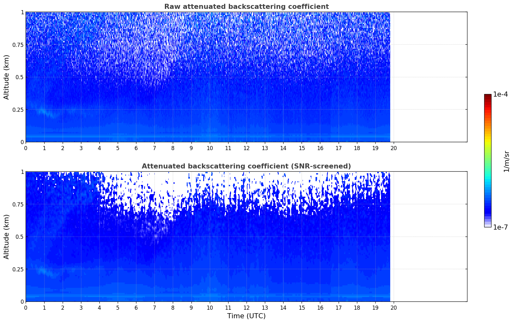Image resolution: width=513 pixels, height=323 pixels.
Task: Click the 'Attenuated backscattering coefficient (SNR-screened)' title
Action: (246, 166)
